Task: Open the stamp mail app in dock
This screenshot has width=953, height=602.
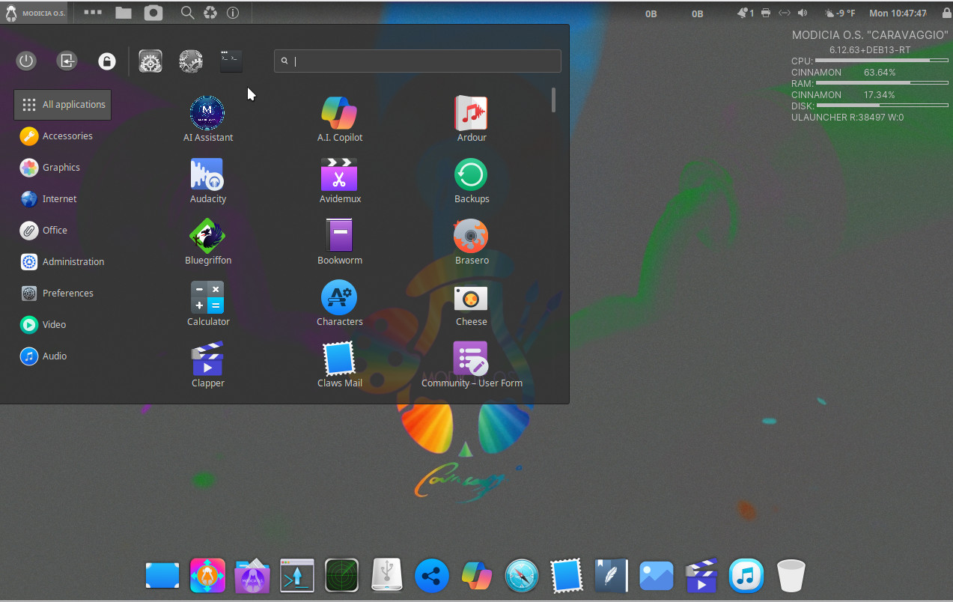Action: click(567, 576)
